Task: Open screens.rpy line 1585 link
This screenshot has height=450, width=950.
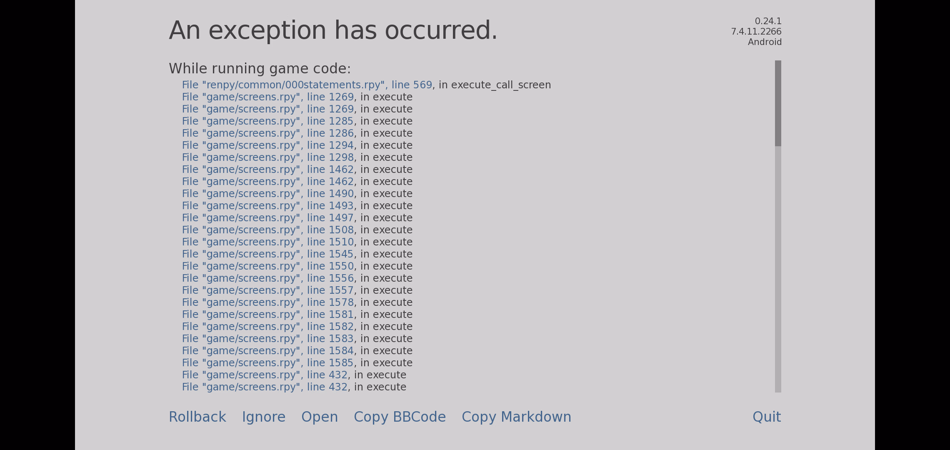Action: point(268,363)
